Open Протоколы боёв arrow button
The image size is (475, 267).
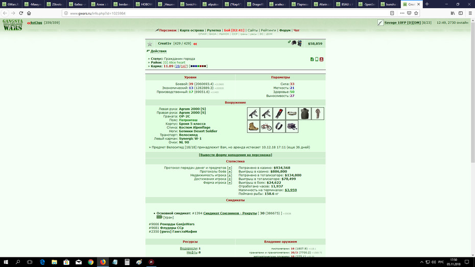tap(229, 172)
